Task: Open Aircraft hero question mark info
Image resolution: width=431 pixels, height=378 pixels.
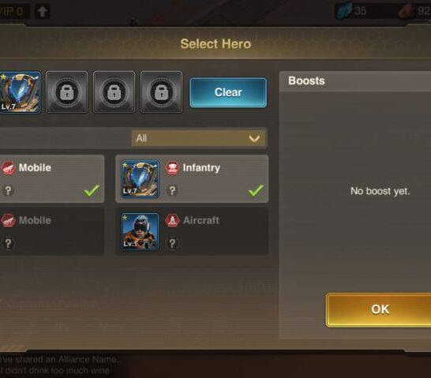Action: (x=172, y=243)
